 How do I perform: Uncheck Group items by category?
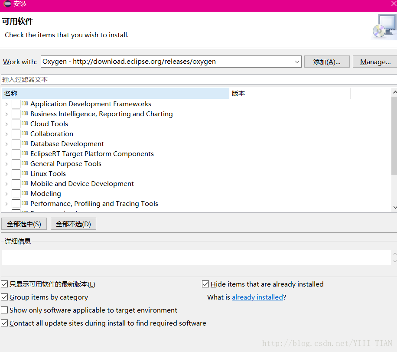point(4,297)
